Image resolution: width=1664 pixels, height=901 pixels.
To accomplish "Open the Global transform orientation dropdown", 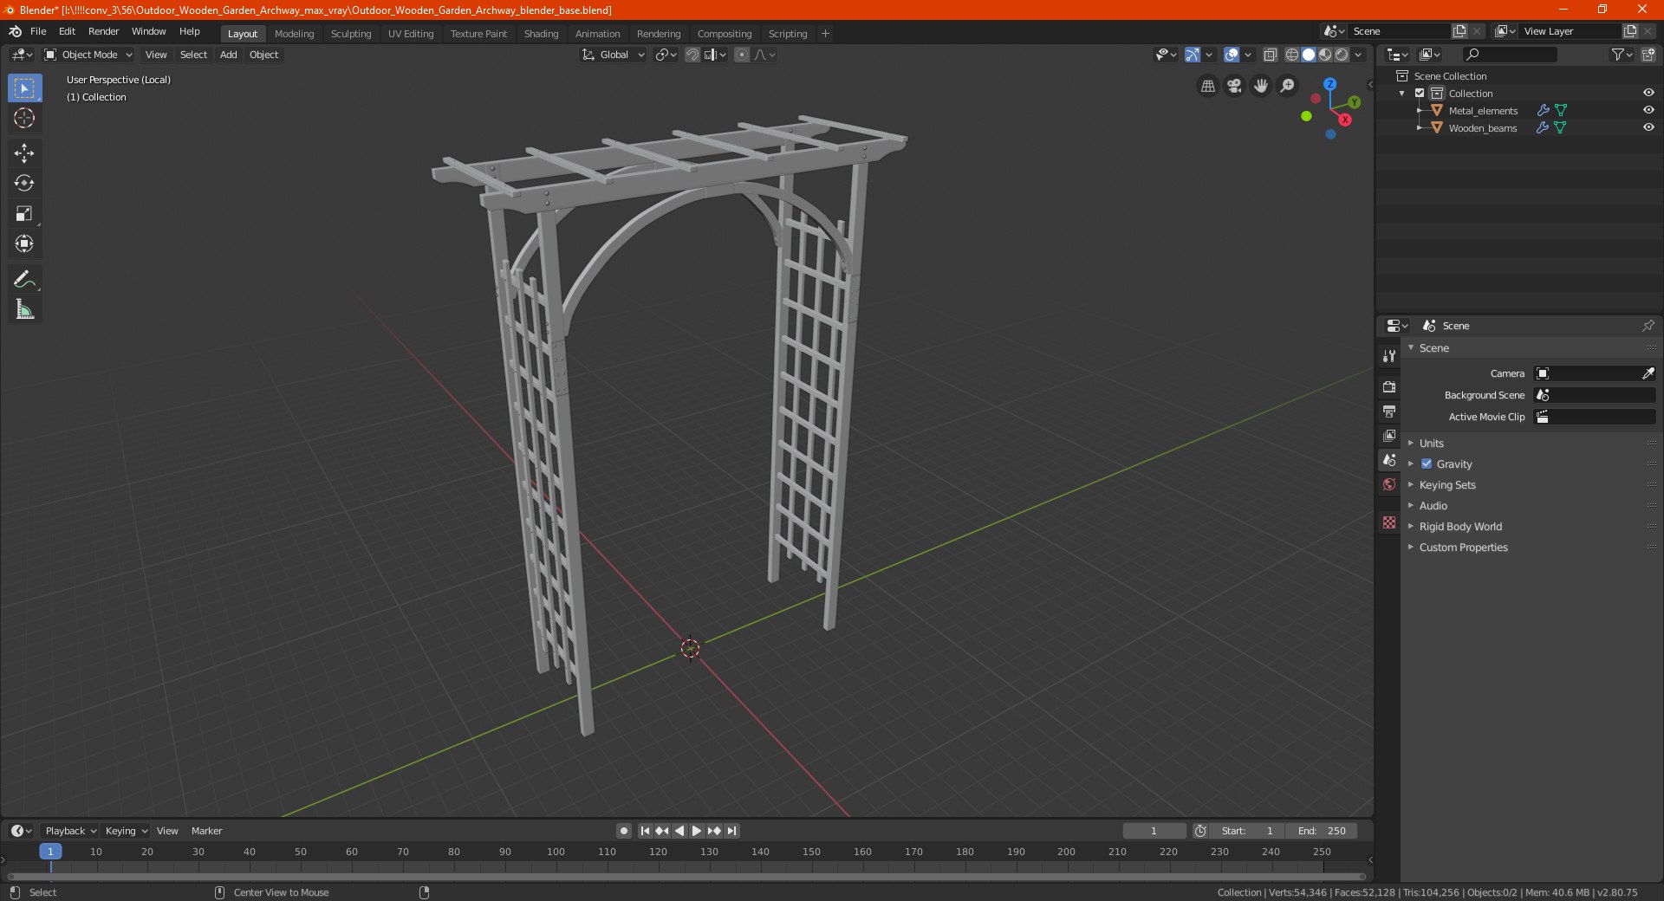I will [x=614, y=55].
